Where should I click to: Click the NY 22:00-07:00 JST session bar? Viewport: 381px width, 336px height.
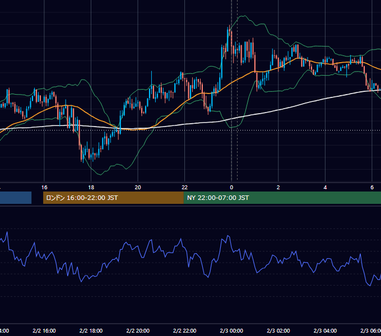[282, 198]
